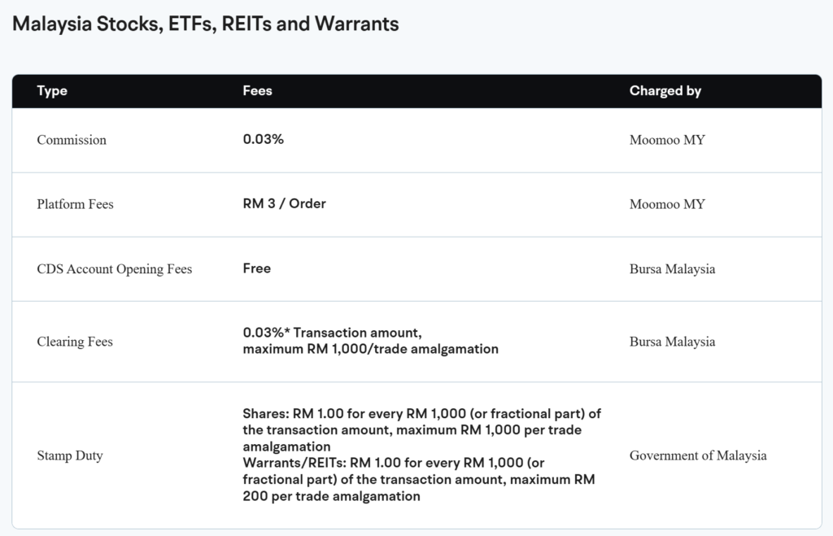The height and width of the screenshot is (536, 833).
Task: Select the Clearing Fees row label
Action: point(75,342)
